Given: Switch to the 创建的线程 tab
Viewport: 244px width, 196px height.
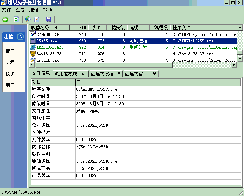Looking at the screenshot, I should [106, 74].
